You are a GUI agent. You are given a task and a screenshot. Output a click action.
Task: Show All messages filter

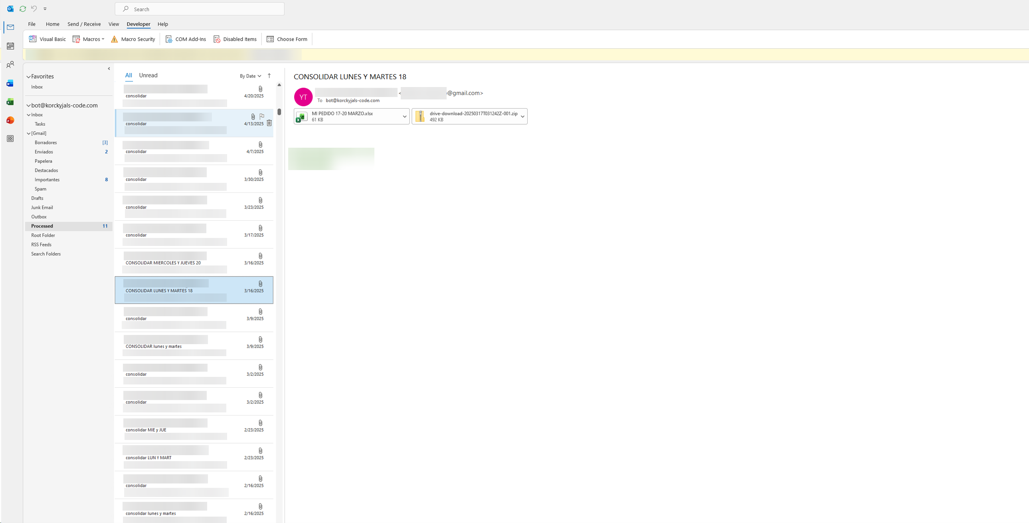pos(128,75)
